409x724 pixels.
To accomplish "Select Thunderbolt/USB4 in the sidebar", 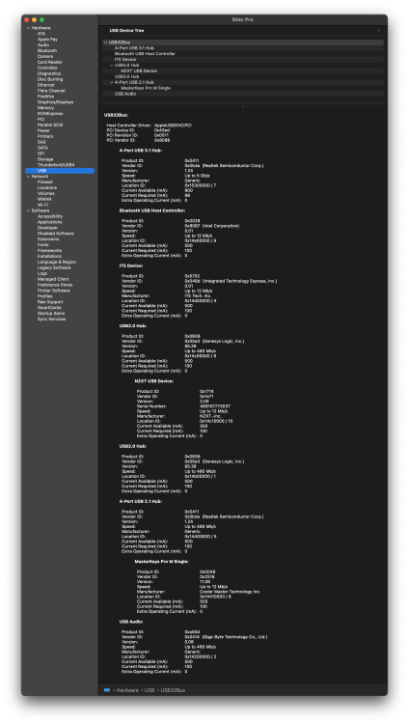I will pyautogui.click(x=56, y=165).
